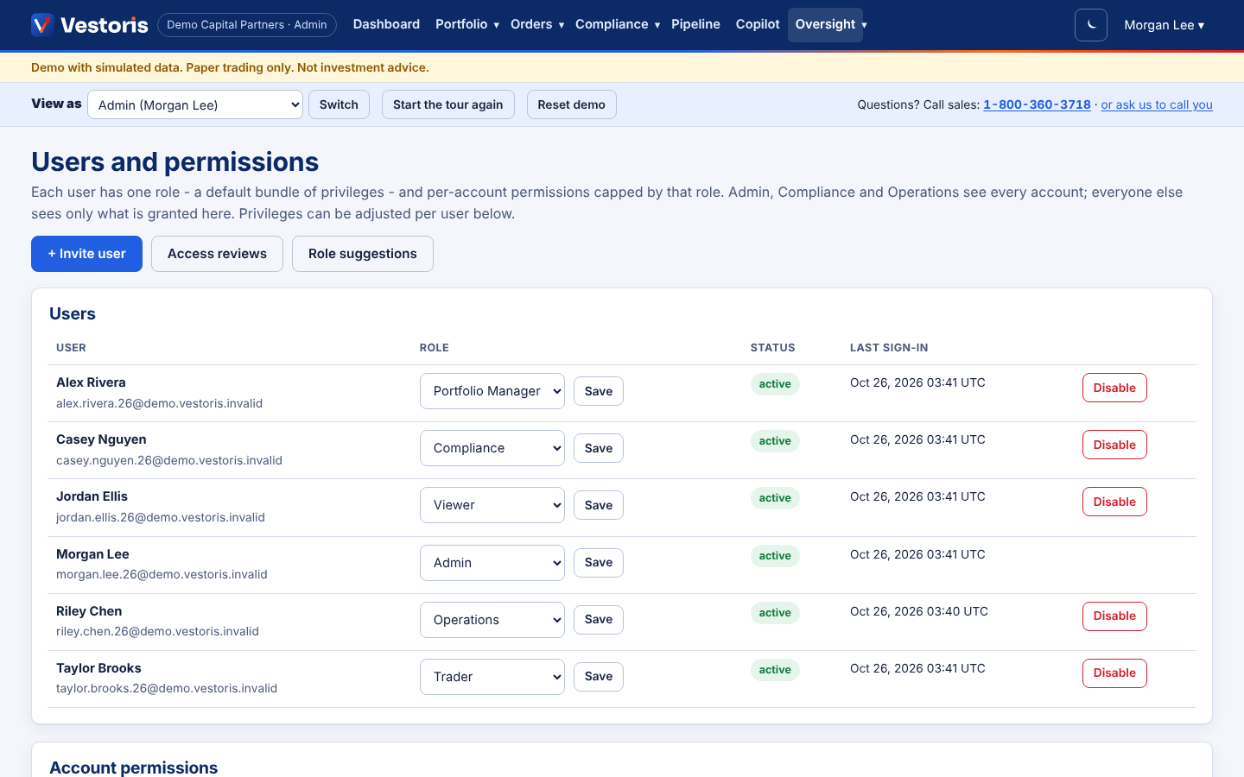Disable Casey Nguyen's account
1244x777 pixels.
(x=1114, y=445)
